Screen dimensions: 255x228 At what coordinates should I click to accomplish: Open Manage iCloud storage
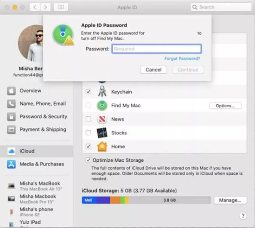230,200
